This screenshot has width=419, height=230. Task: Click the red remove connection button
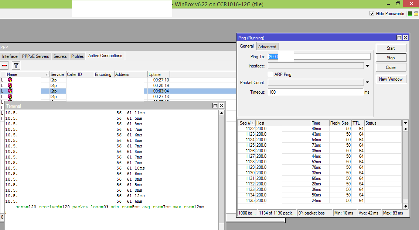tap(5, 66)
